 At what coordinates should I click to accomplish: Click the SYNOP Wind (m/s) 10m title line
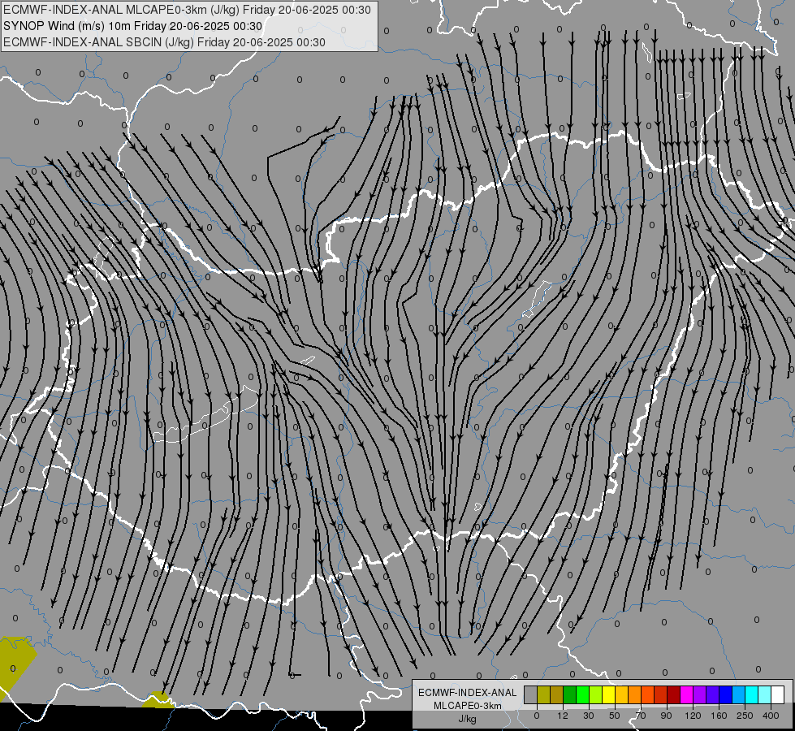coord(133,26)
